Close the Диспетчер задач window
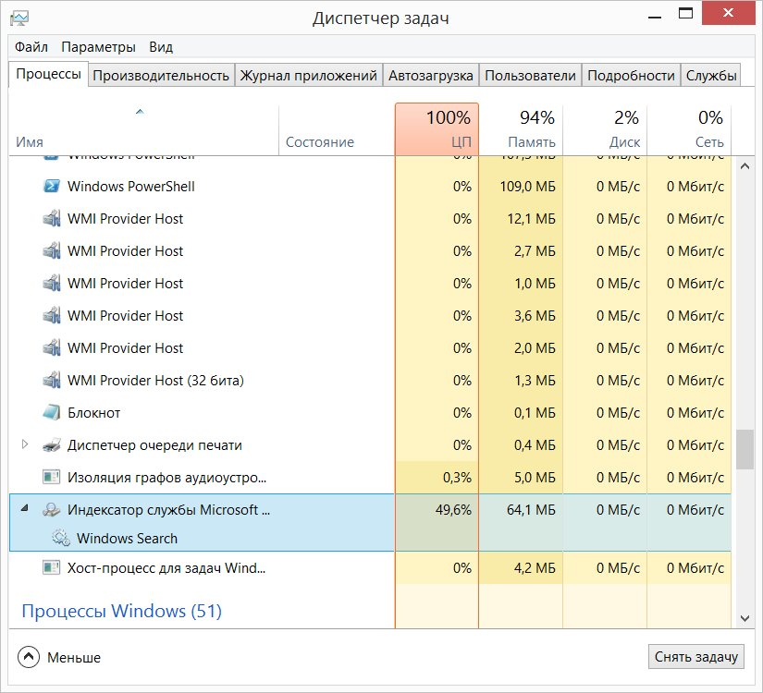This screenshot has width=763, height=693. pos(728,13)
